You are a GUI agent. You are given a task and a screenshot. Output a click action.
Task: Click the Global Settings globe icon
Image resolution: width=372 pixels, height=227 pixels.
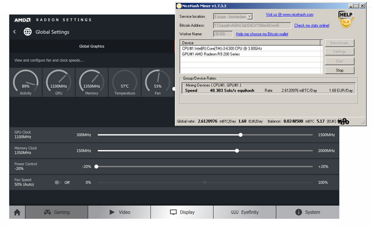pyautogui.click(x=27, y=32)
